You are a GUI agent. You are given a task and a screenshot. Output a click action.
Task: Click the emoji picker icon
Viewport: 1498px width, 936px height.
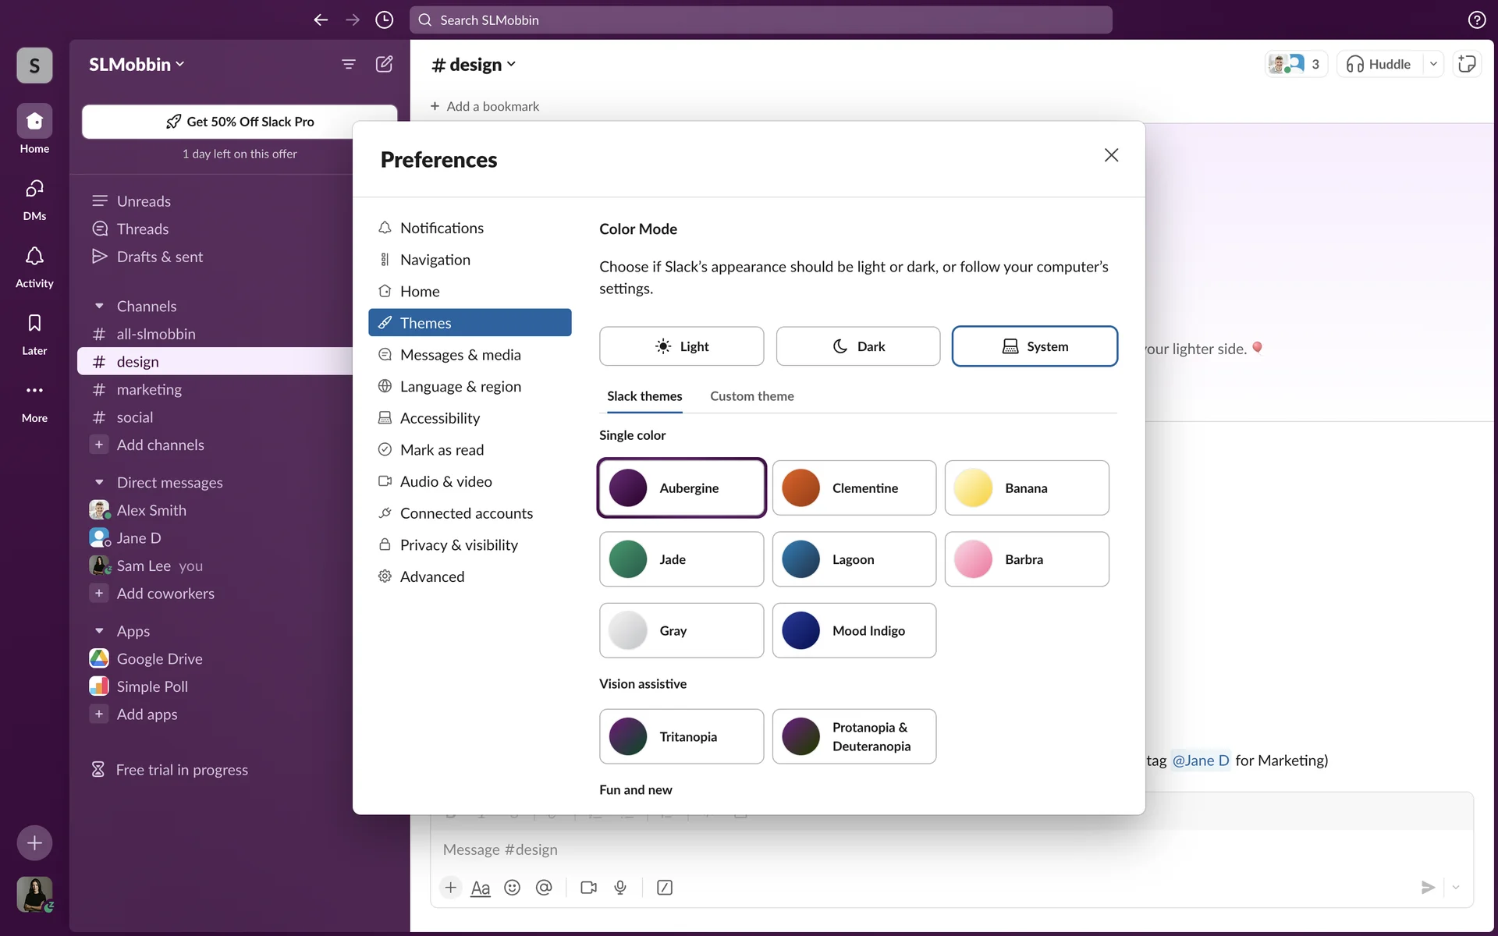click(x=512, y=888)
